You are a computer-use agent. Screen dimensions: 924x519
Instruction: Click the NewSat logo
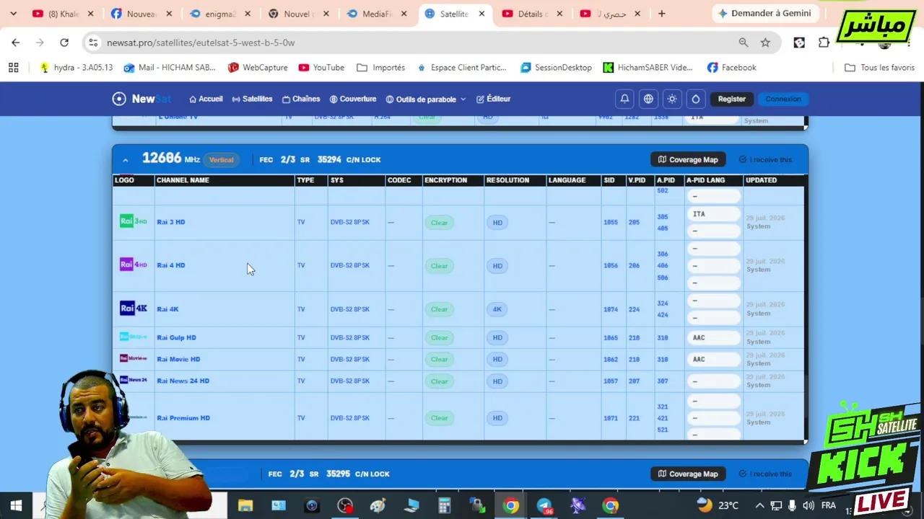pos(141,99)
